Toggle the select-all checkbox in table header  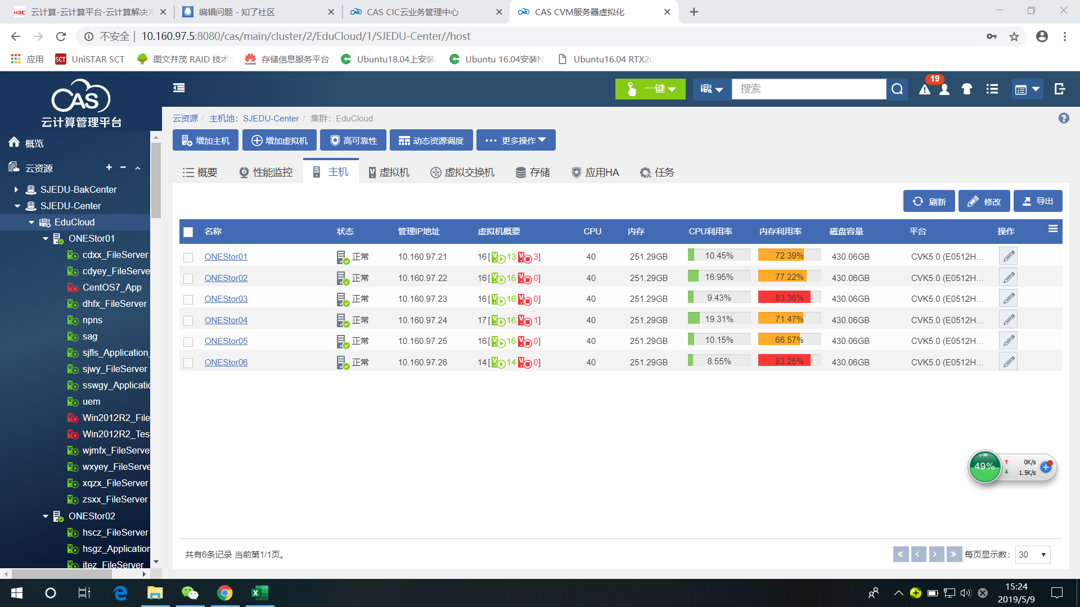pos(188,232)
